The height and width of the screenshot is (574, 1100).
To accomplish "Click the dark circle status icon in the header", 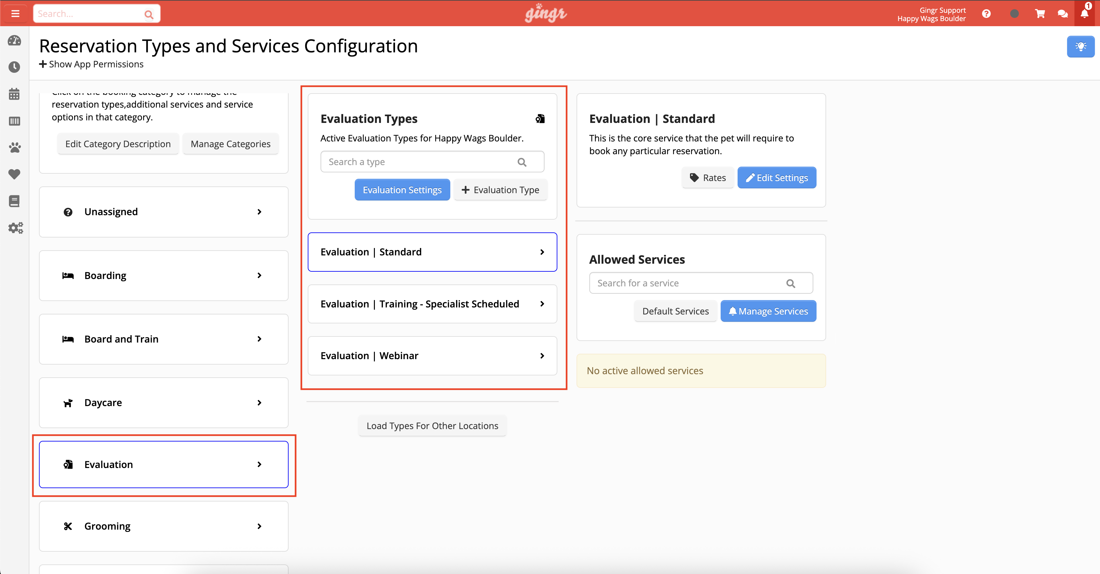I will point(1014,14).
